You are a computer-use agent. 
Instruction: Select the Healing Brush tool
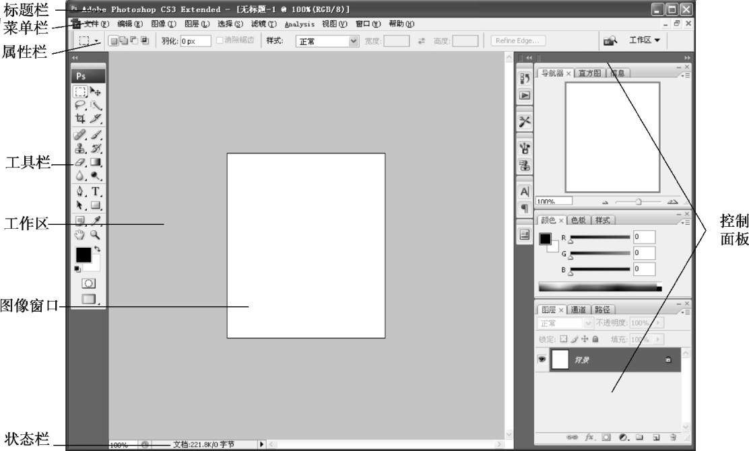coord(80,135)
